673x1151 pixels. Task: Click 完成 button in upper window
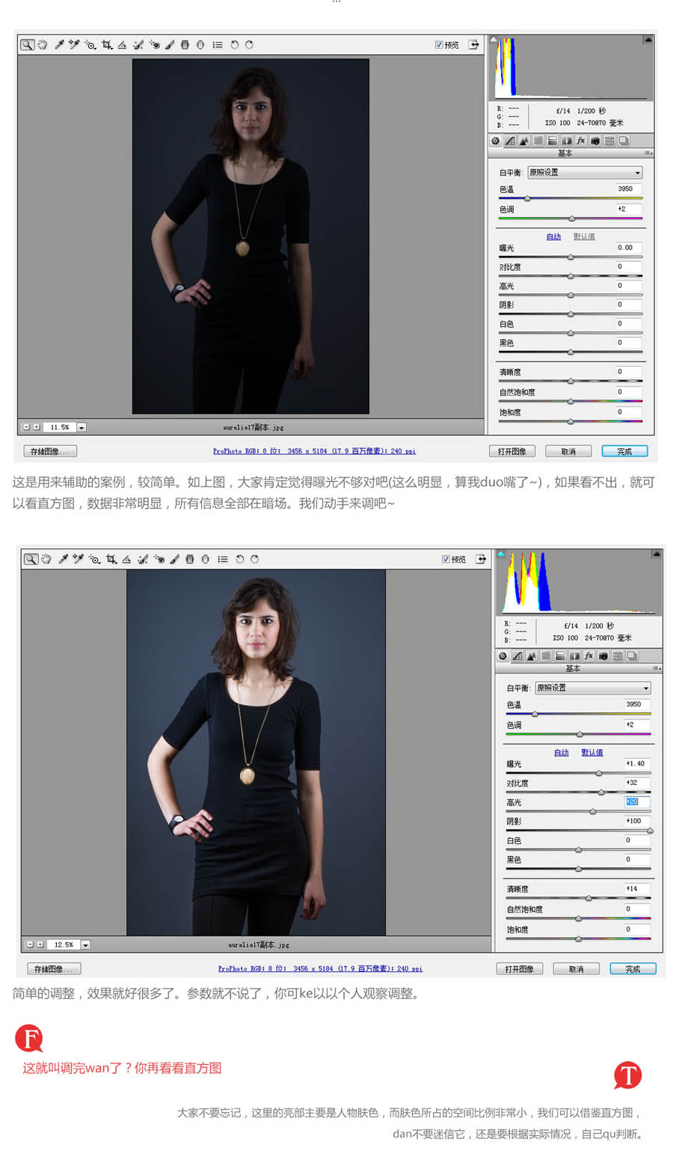(x=624, y=451)
